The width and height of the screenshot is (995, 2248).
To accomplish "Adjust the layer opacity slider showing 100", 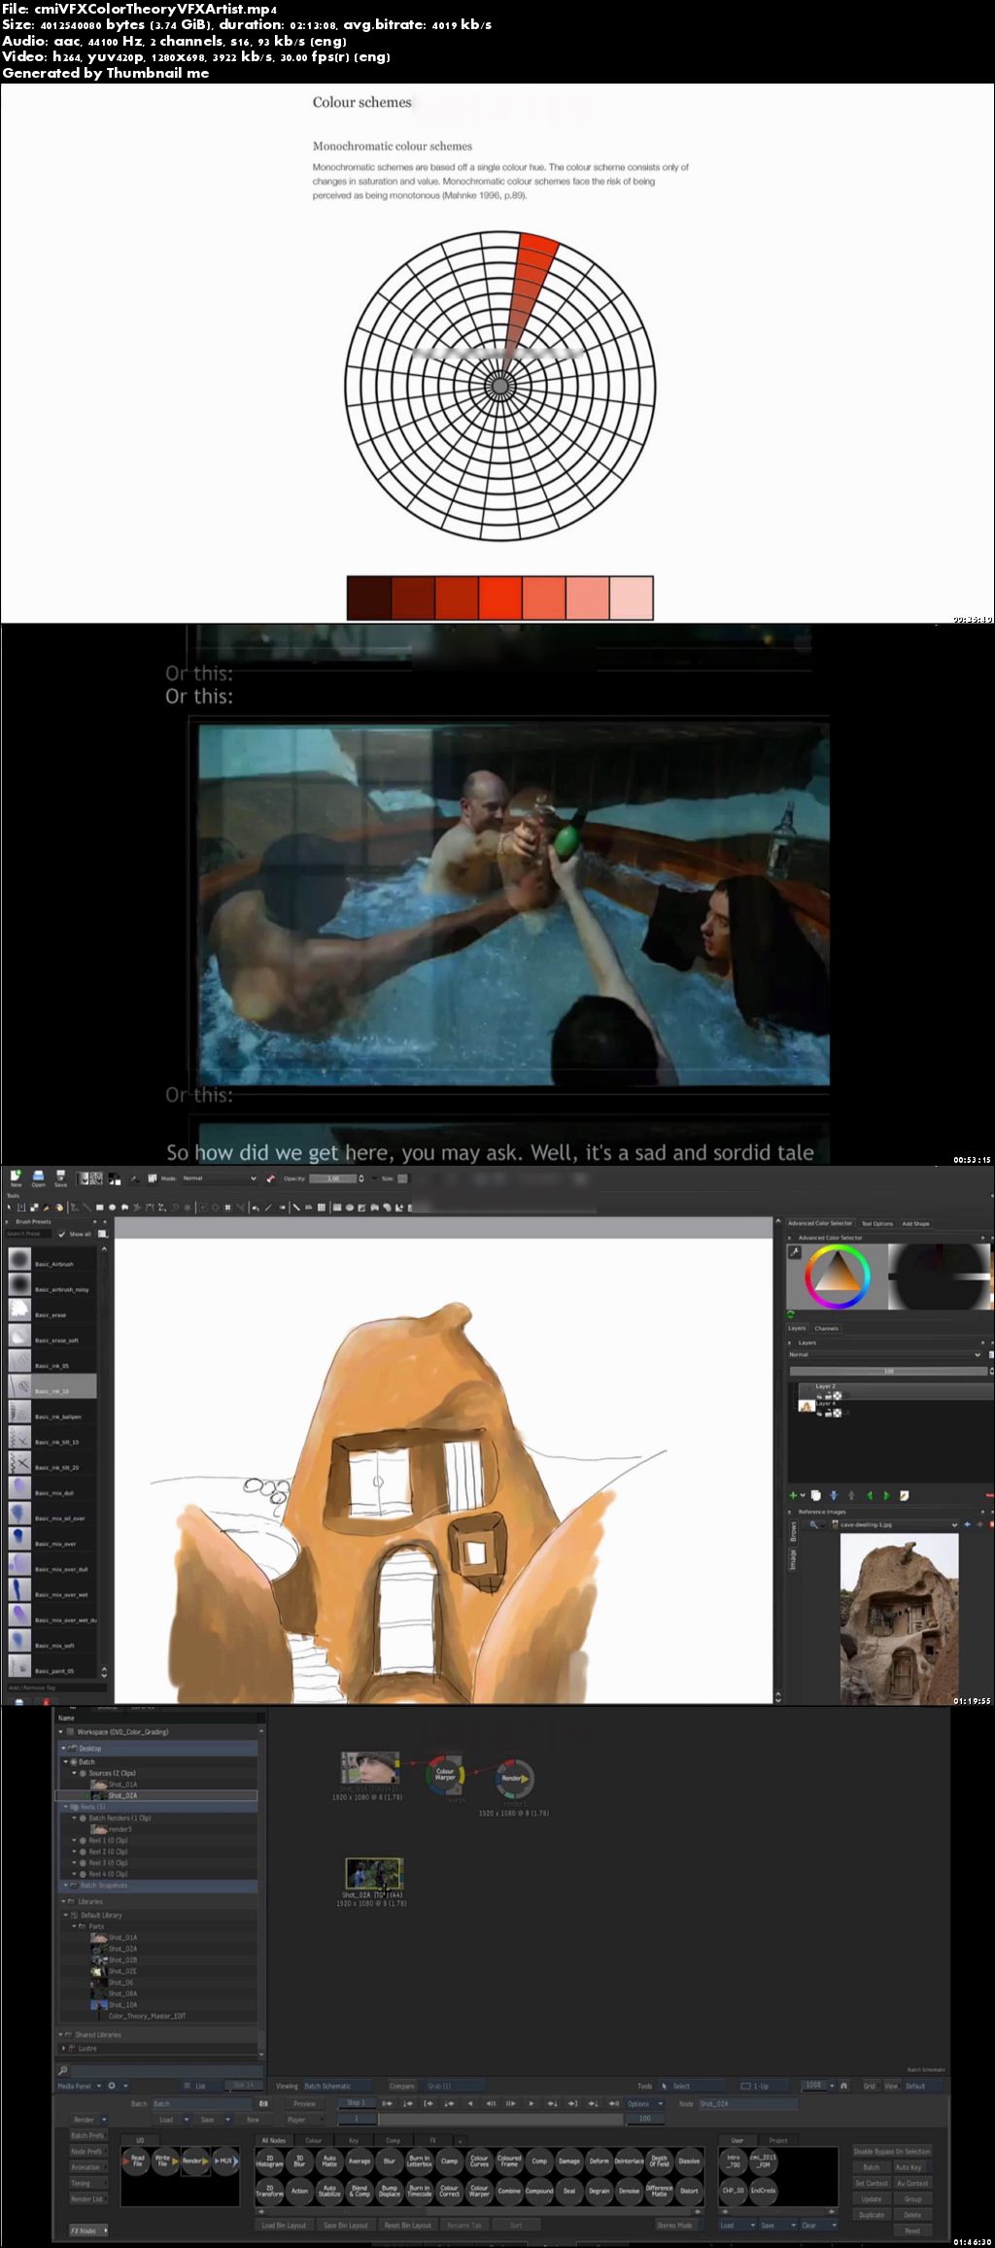I will (888, 1371).
